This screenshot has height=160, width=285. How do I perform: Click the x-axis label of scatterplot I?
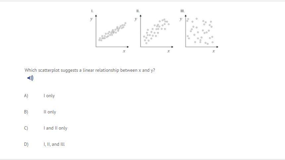(124, 51)
